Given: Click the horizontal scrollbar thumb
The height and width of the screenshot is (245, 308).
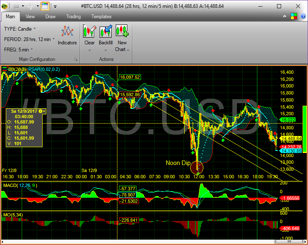Looking at the screenshot, I should pos(289,242).
